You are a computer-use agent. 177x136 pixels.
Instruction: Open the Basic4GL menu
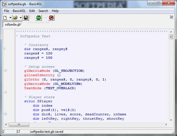(x=19, y=11)
